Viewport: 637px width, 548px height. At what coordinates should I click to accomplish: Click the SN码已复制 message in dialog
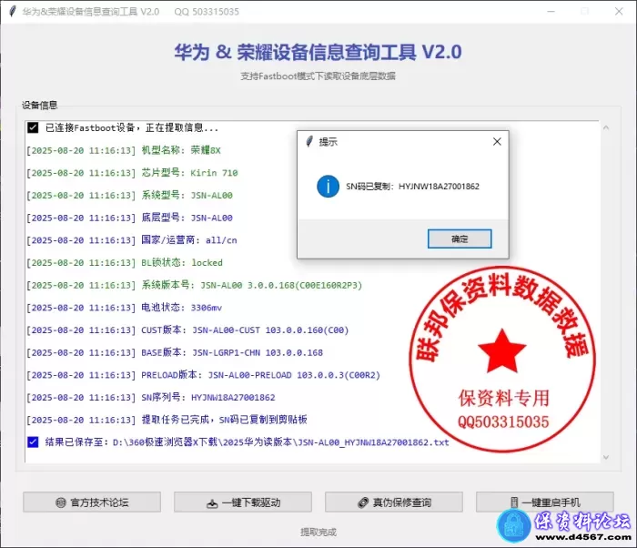click(412, 187)
